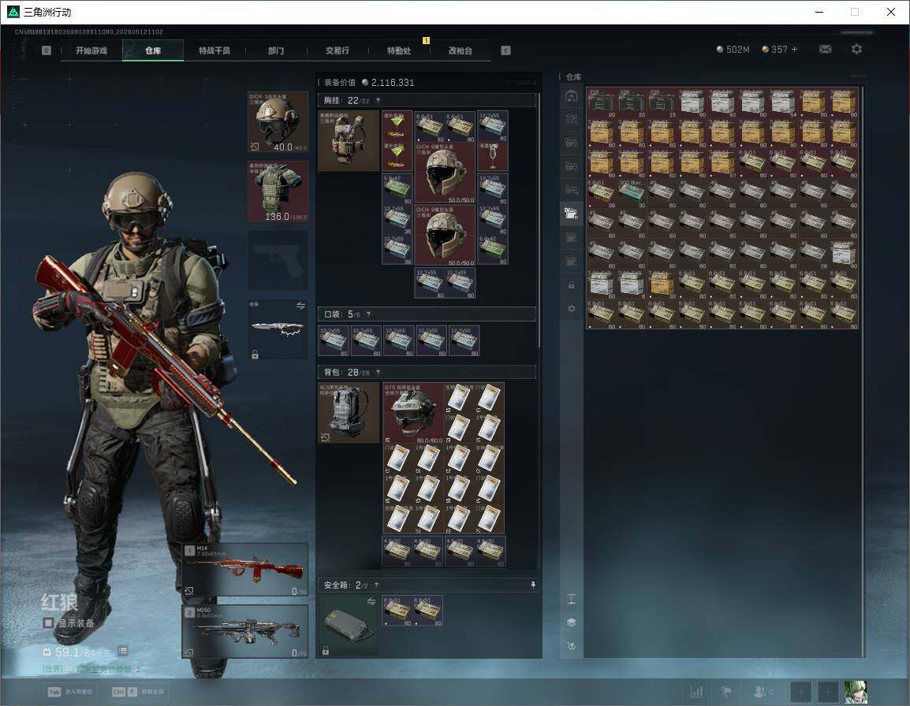The height and width of the screenshot is (706, 910).
Task: Open the warehouse home category icon
Action: [571, 96]
